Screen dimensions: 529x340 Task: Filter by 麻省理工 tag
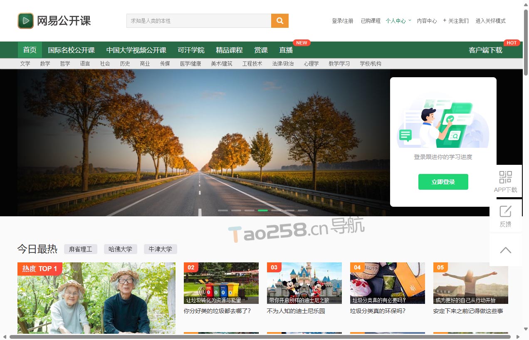click(x=81, y=249)
